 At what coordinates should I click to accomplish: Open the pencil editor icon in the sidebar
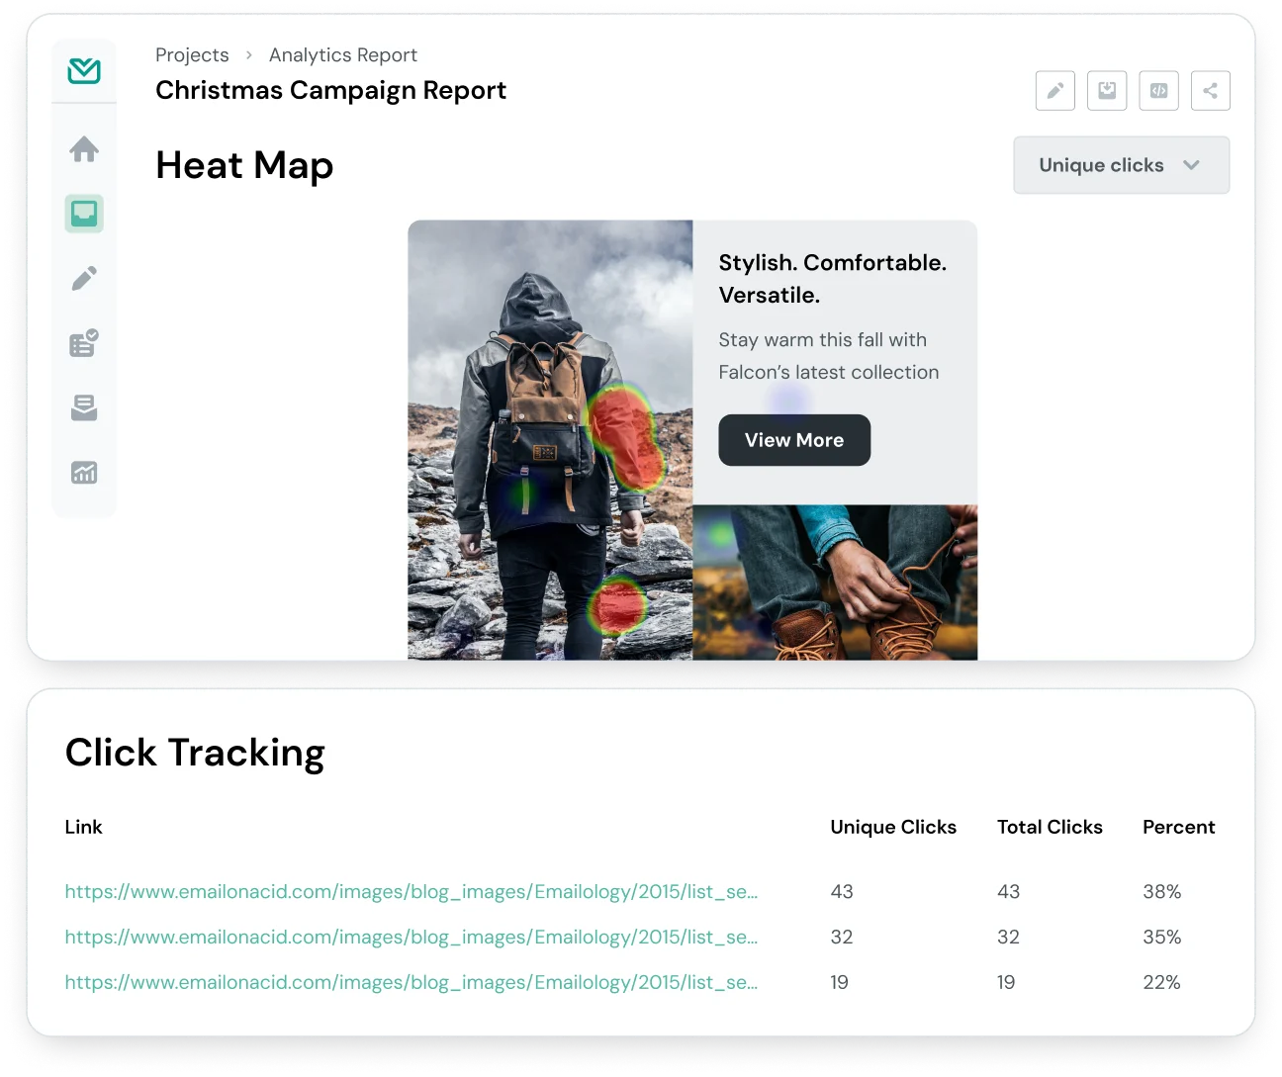pos(84,279)
